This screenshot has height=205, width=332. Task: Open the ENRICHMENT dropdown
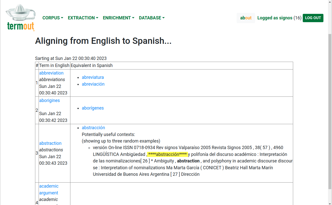(118, 18)
